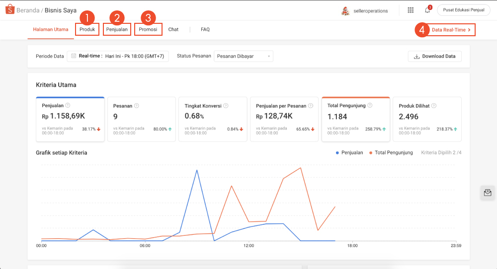The width and height of the screenshot is (497, 269).
Task: Open the floating inbox mail icon
Action: pos(488,193)
